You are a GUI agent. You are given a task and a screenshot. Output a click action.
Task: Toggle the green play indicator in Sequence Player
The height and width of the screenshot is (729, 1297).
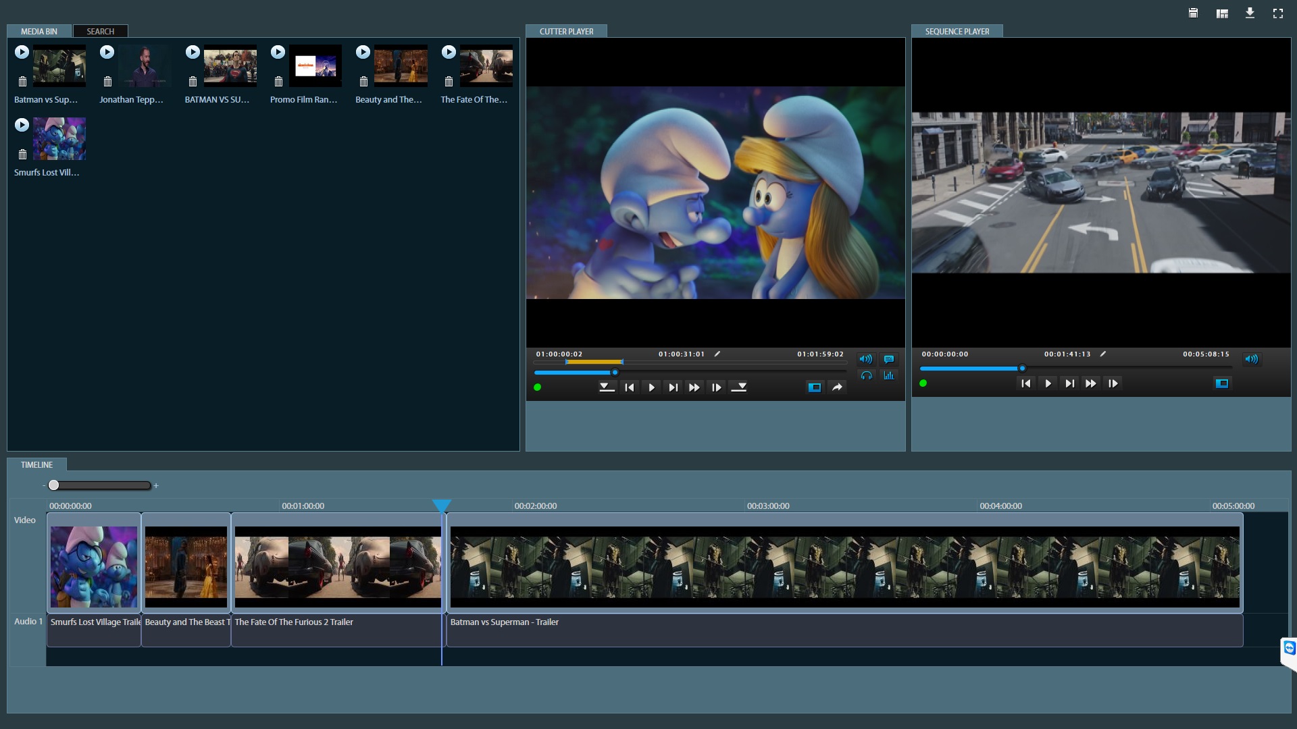tap(923, 383)
